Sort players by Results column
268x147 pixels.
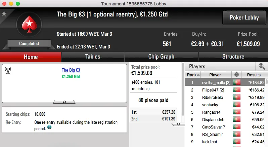[x=254, y=75]
